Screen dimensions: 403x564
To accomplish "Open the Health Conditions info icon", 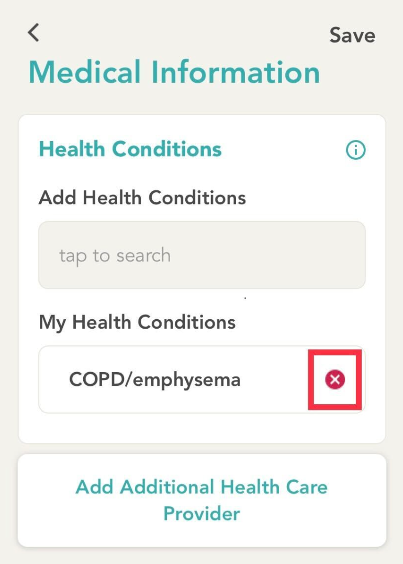I will (355, 150).
